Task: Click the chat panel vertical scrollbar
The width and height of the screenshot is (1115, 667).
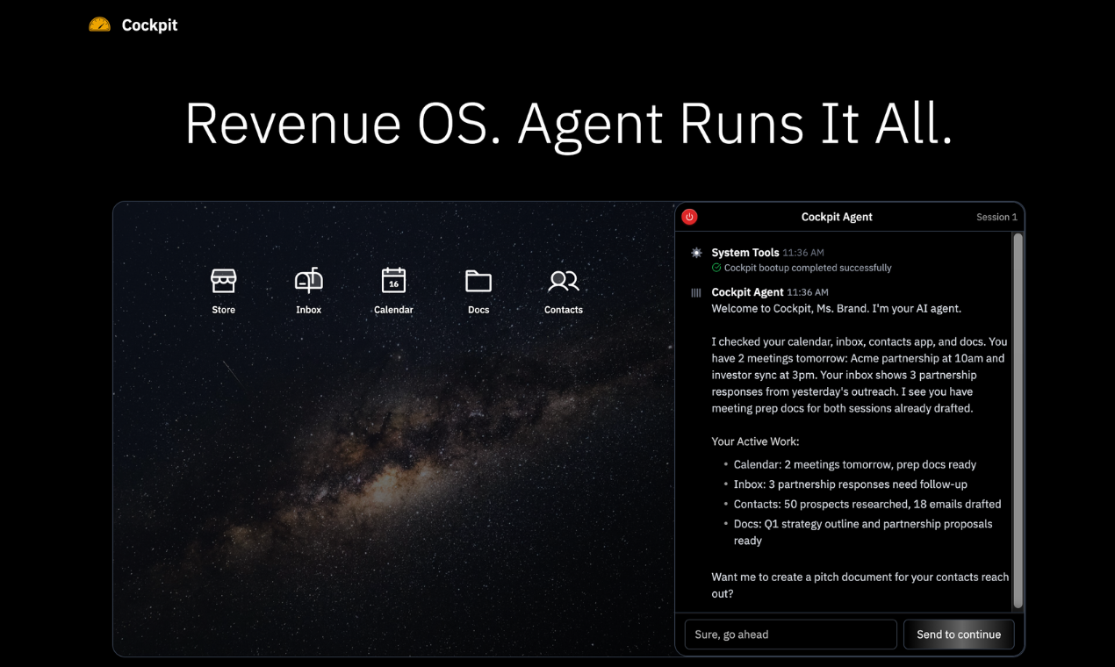Action: [x=1018, y=420]
